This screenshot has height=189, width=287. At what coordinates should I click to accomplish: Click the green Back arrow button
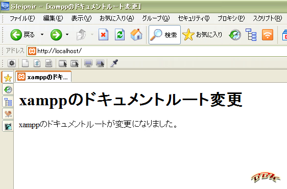pos(16,35)
